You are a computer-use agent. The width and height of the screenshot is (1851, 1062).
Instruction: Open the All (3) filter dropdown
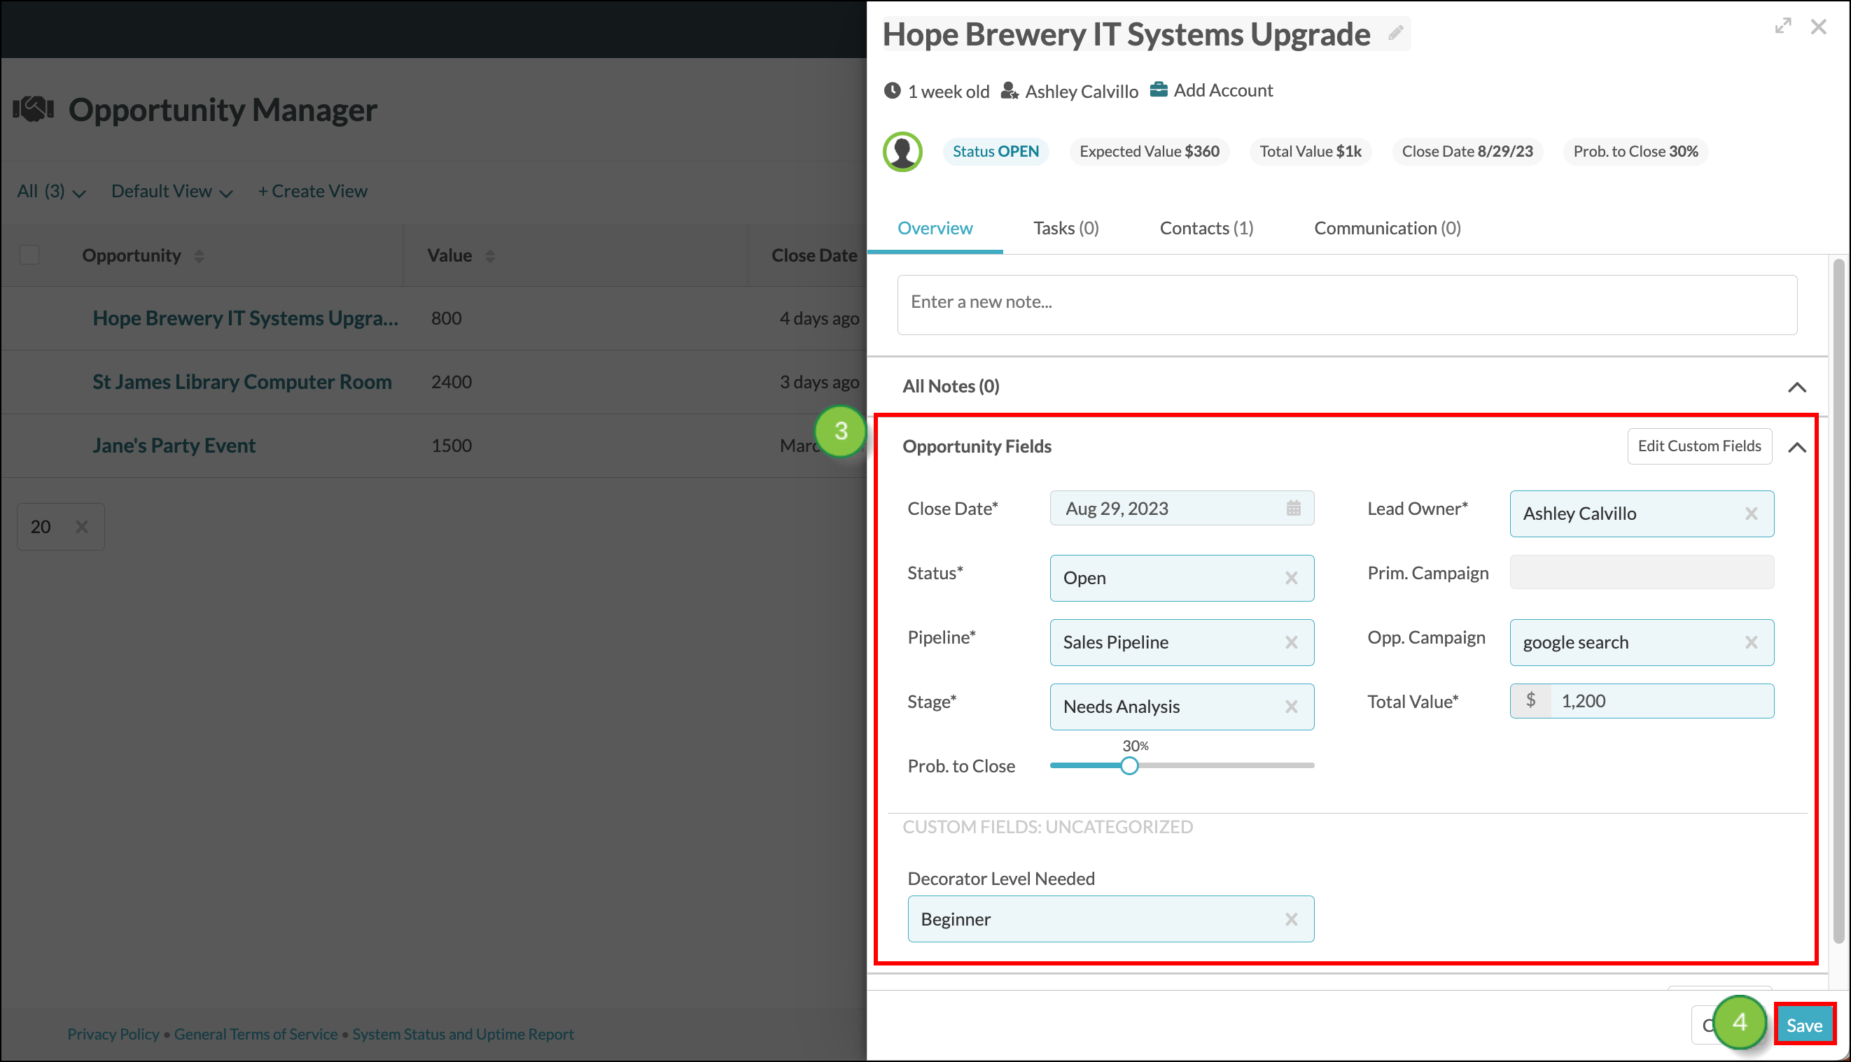51,192
